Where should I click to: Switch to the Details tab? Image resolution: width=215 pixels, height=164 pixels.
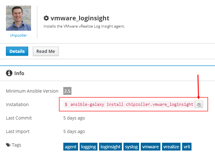tap(17, 51)
